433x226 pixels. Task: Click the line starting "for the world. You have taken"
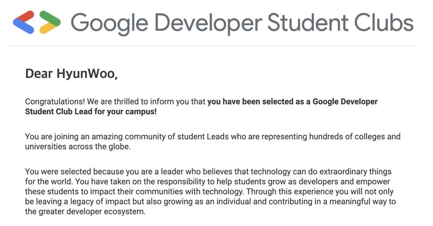pos(207,182)
